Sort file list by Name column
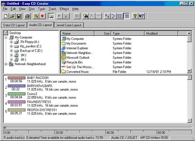 click(77, 33)
